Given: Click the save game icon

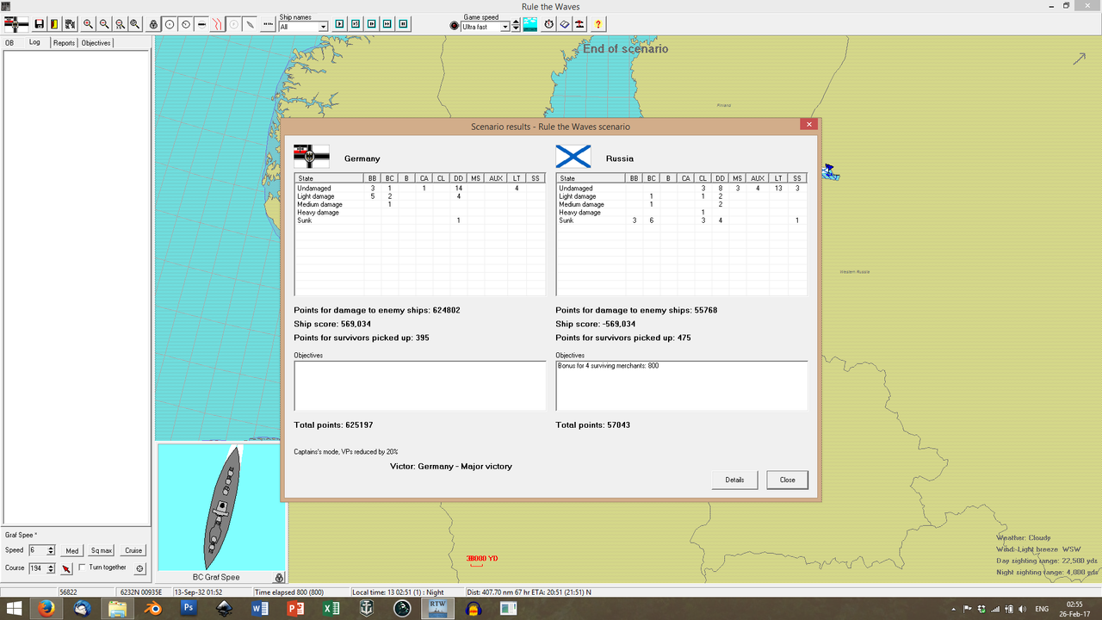Looking at the screenshot, I should point(39,24).
